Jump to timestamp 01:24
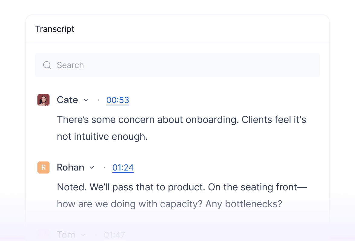 (x=123, y=167)
